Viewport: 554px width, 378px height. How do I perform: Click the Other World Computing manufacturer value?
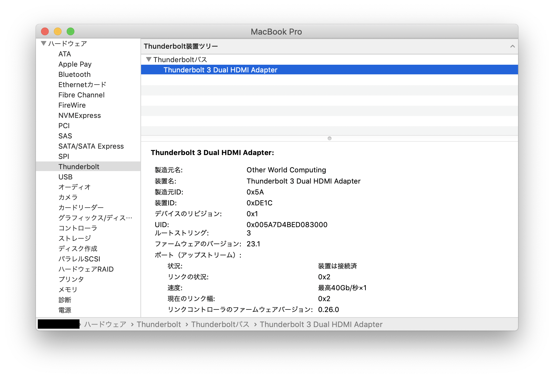pos(286,170)
